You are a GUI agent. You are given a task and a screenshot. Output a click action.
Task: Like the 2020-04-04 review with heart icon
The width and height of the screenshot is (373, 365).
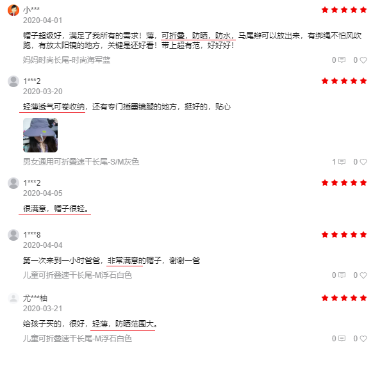click(x=363, y=275)
